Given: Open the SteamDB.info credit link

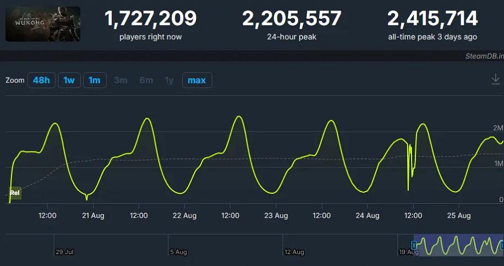Looking at the screenshot, I should point(484,56).
